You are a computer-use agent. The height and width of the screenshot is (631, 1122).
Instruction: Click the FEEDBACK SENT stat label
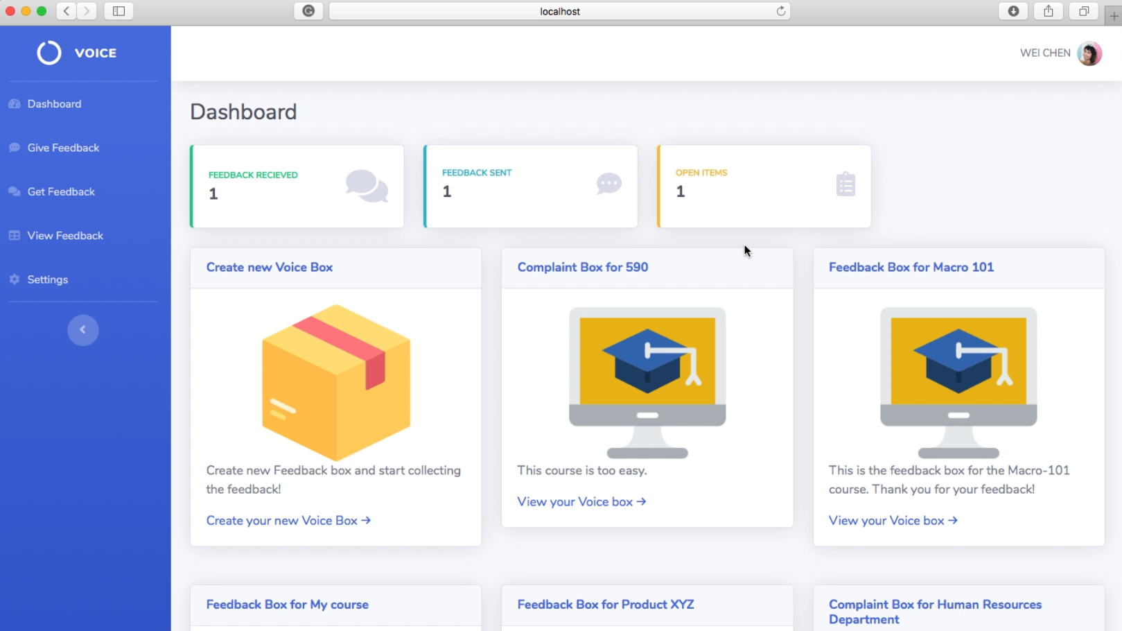(477, 173)
